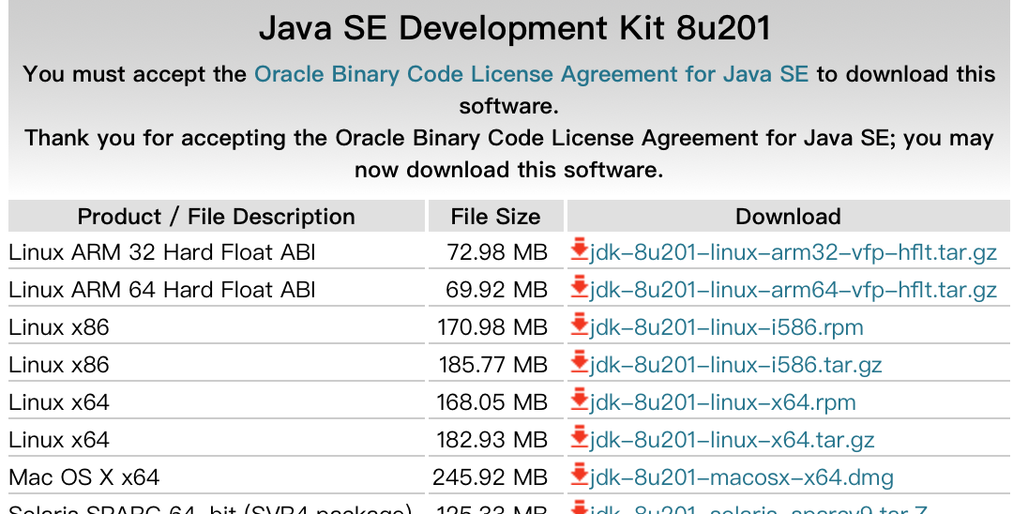Click Linux x64 in the 168.05 MB row
Viewport: 1013px width, 514px height.
[59, 402]
